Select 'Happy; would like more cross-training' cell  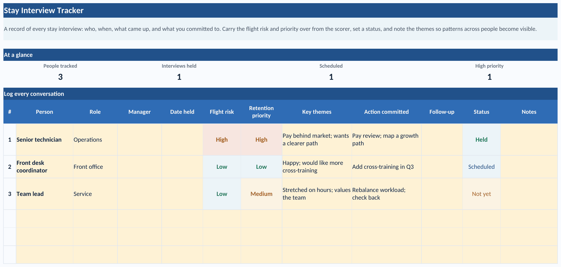(x=317, y=167)
